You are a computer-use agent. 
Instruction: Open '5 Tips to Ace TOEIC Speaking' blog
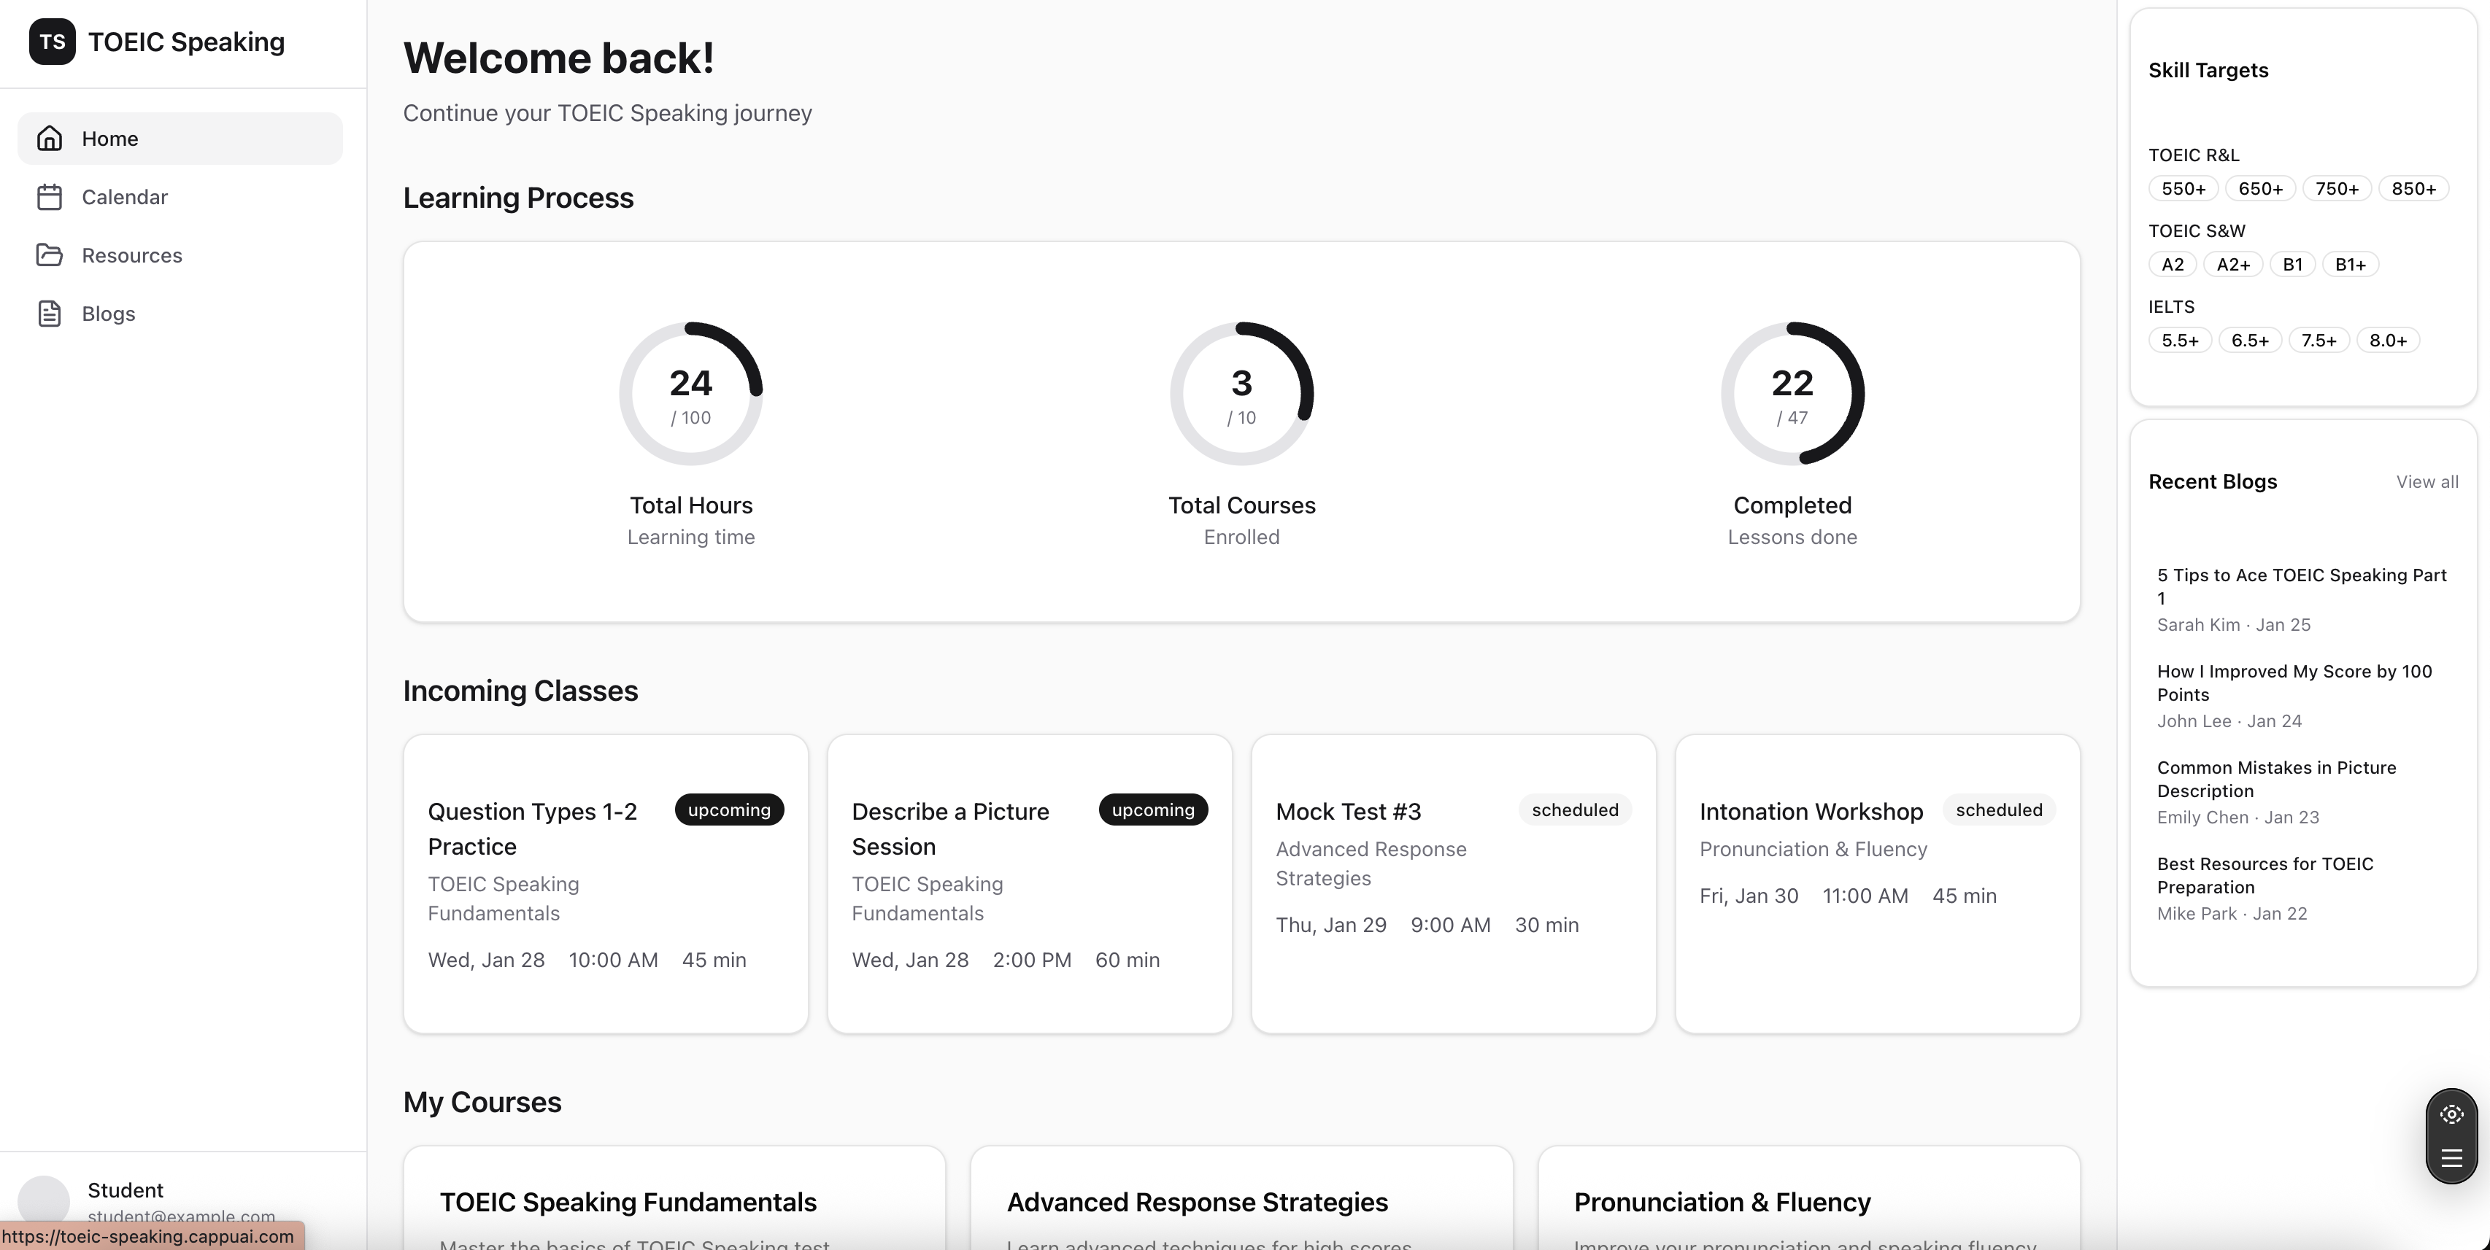click(x=2300, y=586)
